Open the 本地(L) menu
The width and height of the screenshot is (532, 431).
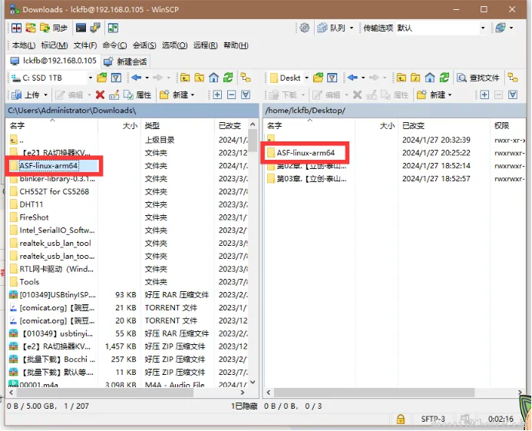click(23, 45)
